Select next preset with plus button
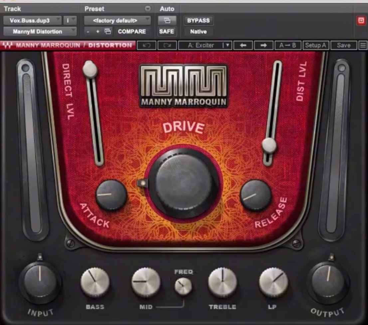Screen dimensions: 368x325 (x=97, y=32)
